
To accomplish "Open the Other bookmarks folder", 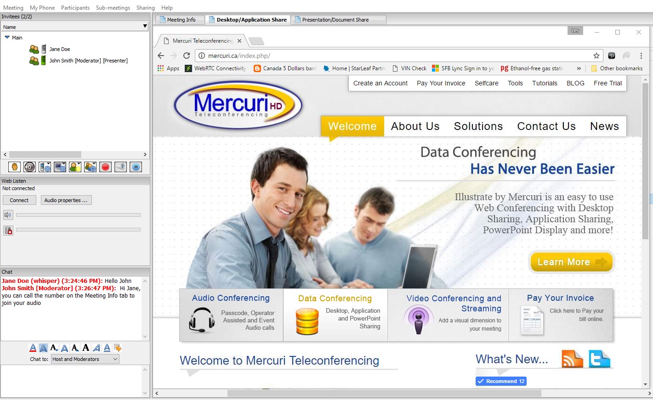I will [x=617, y=68].
